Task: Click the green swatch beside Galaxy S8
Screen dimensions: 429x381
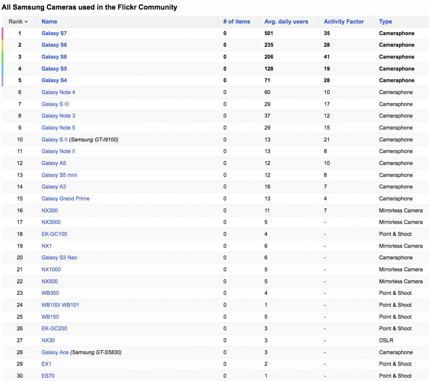Action: pos(3,57)
